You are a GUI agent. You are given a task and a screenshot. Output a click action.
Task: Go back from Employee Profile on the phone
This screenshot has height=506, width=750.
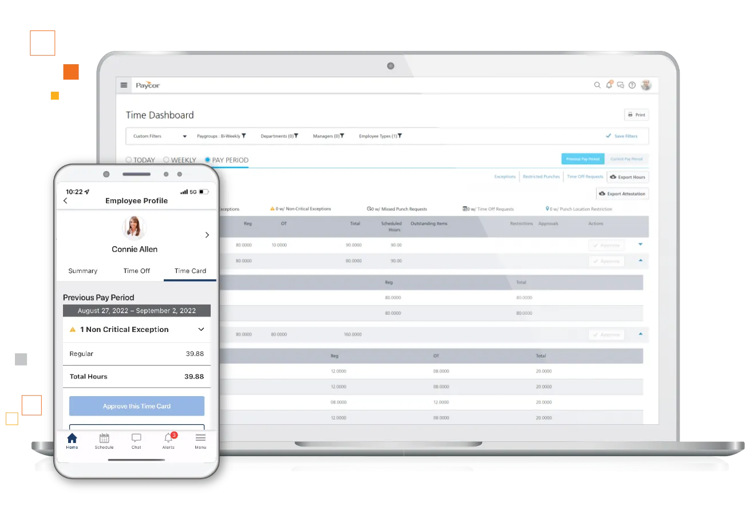coord(65,201)
